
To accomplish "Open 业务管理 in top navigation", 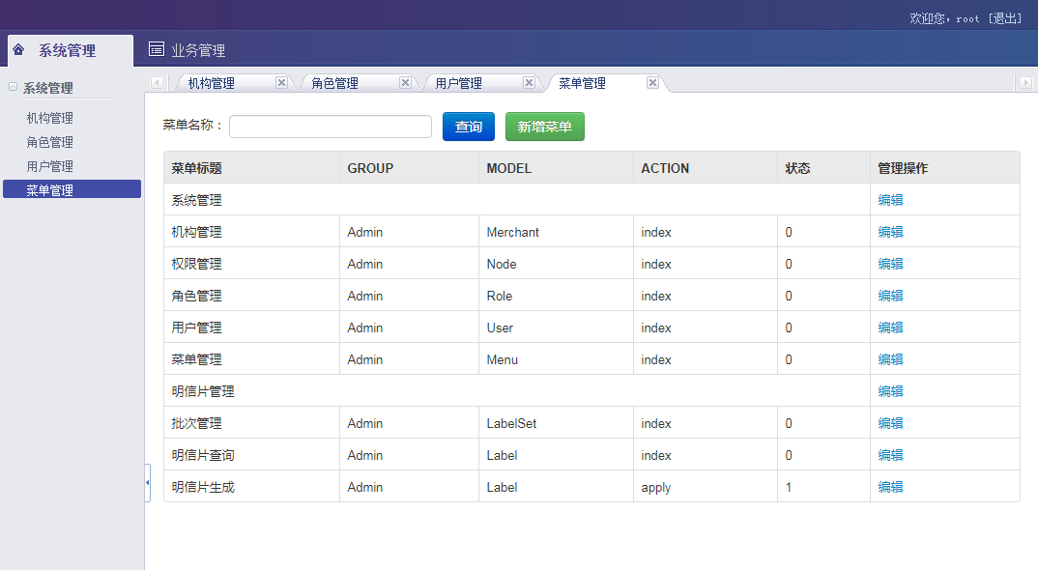I will coord(197,51).
